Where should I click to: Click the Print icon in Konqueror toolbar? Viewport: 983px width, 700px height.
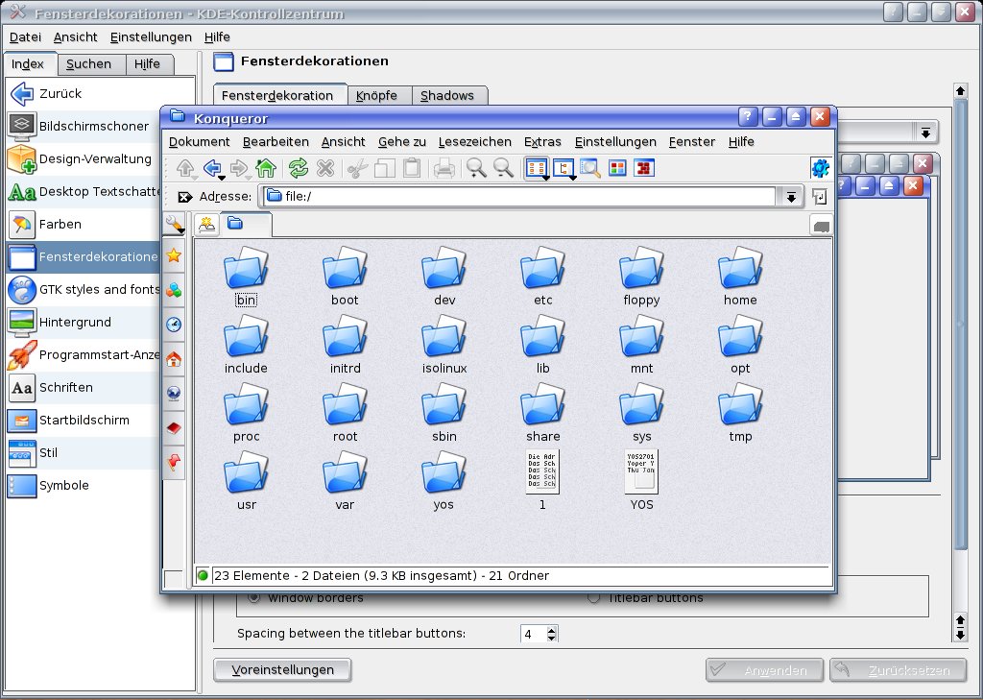pyautogui.click(x=444, y=168)
